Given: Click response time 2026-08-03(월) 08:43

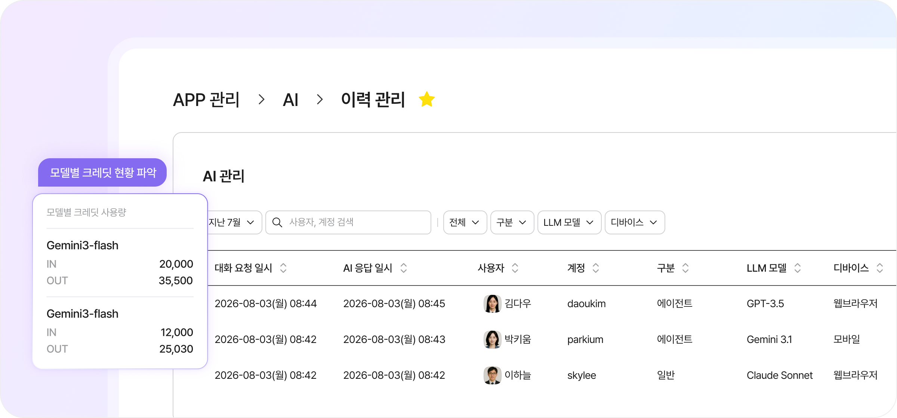Looking at the screenshot, I should click(x=394, y=339).
